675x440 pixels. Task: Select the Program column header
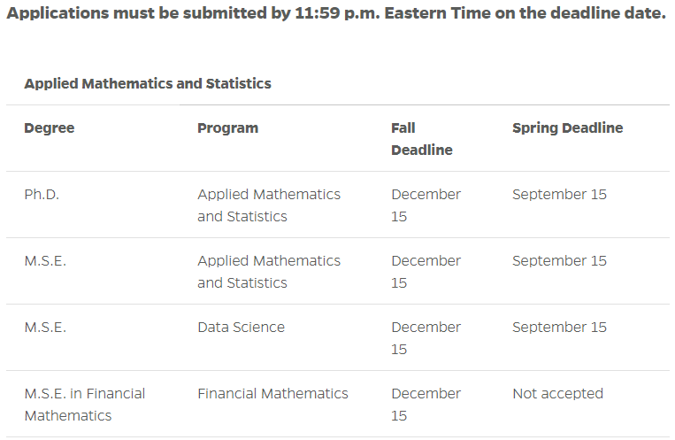pos(227,128)
